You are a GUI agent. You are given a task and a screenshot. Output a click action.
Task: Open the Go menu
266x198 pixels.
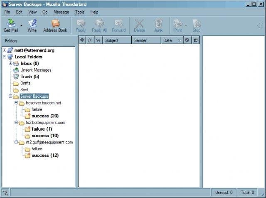[45, 12]
